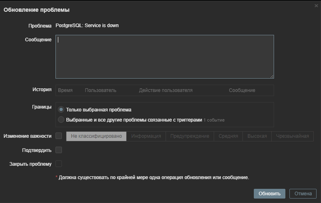Grab the message box resize handle
This screenshot has width=321, height=203.
click(272, 76)
